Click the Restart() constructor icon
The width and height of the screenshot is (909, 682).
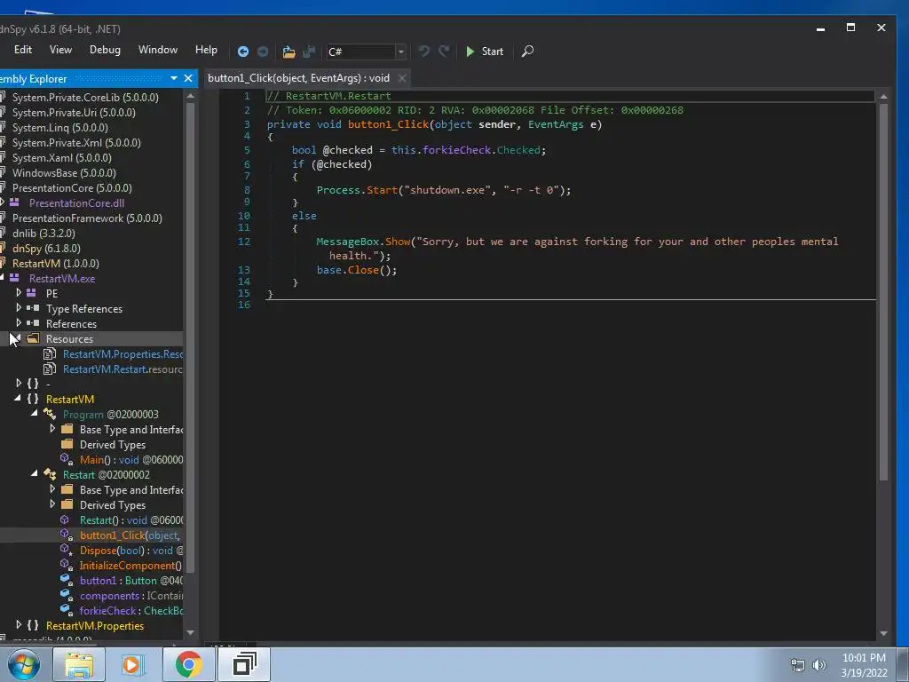pyautogui.click(x=65, y=519)
